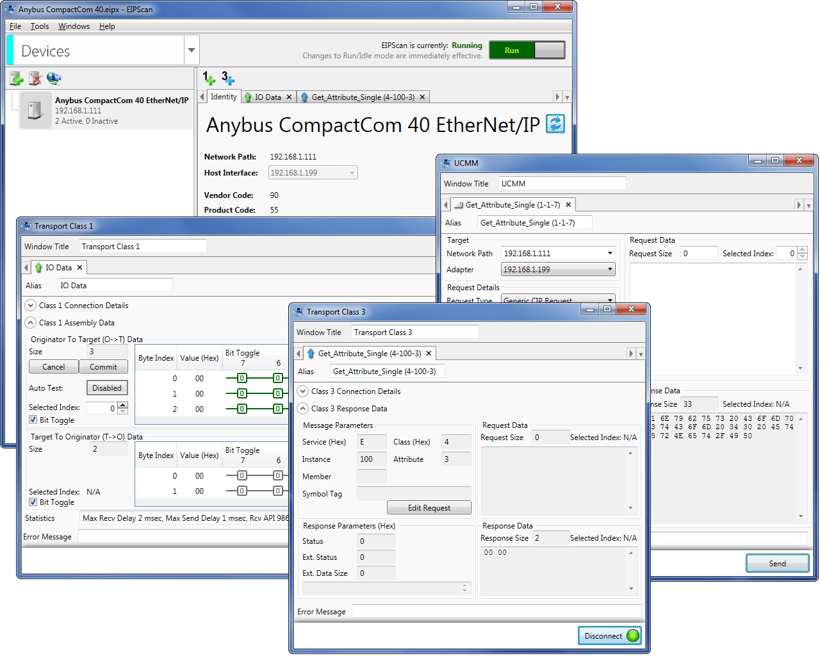Switch EIPScan from Run to Idle mode

click(x=550, y=49)
